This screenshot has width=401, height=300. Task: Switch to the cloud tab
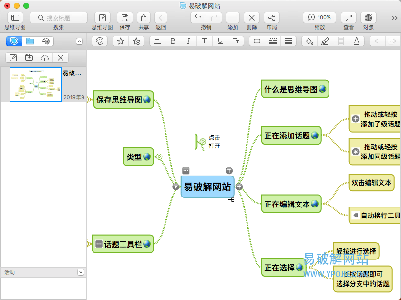tap(46, 41)
